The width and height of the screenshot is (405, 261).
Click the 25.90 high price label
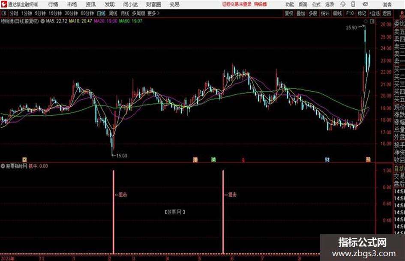(351, 27)
